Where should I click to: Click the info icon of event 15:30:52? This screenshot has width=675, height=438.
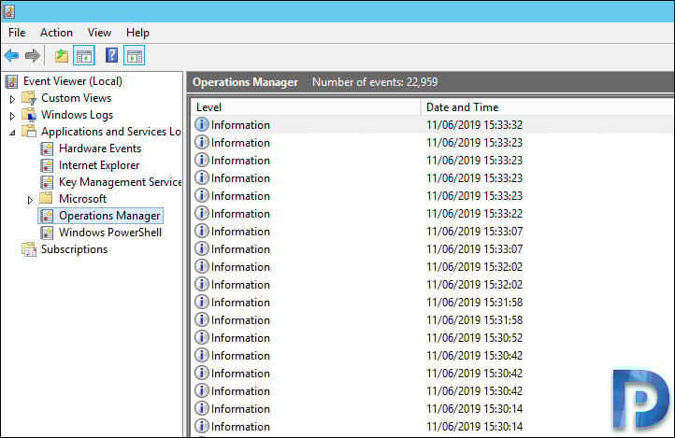click(x=201, y=337)
